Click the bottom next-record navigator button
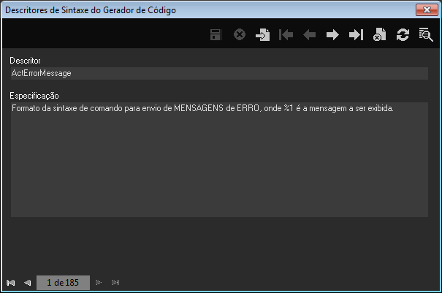The image size is (442, 293). [99, 283]
